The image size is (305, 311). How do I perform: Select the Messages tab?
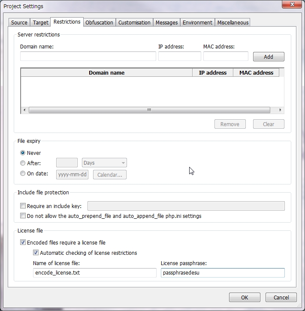point(166,23)
